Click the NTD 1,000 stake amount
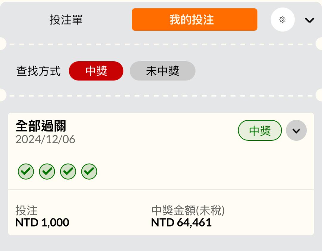This screenshot has height=251, width=322. coord(42,222)
